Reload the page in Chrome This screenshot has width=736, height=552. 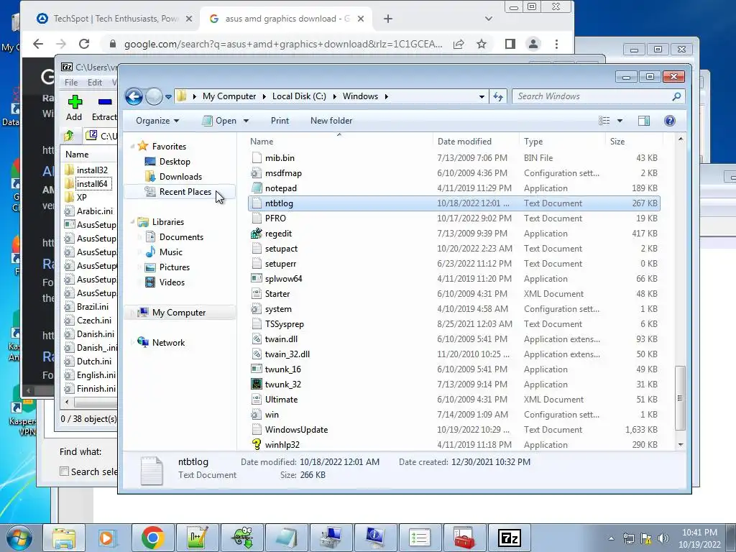pos(84,44)
